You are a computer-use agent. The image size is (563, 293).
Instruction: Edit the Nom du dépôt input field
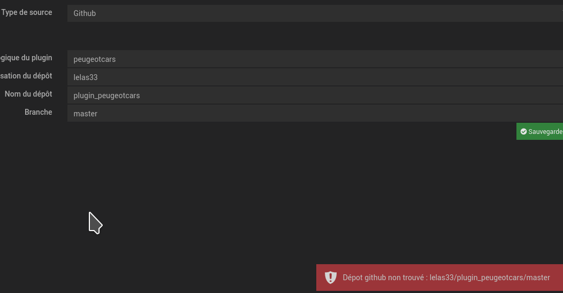[315, 96]
